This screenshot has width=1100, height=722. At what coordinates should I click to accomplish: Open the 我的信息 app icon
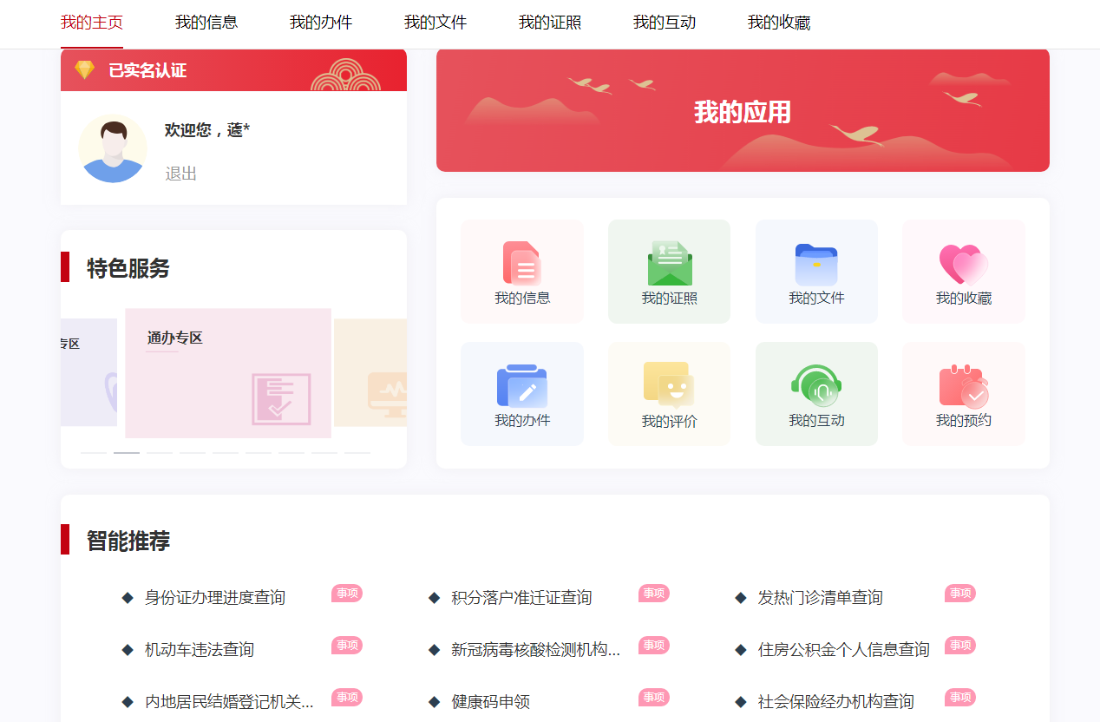(x=522, y=263)
